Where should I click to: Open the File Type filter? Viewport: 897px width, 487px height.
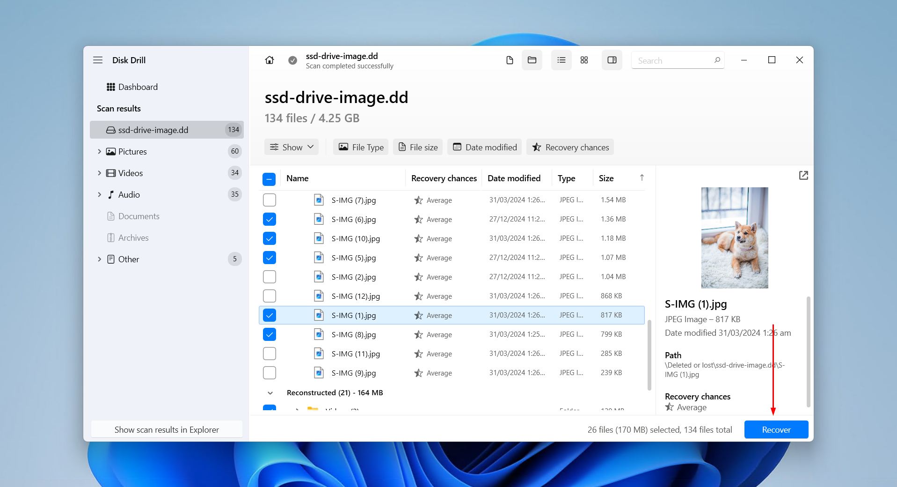point(361,147)
